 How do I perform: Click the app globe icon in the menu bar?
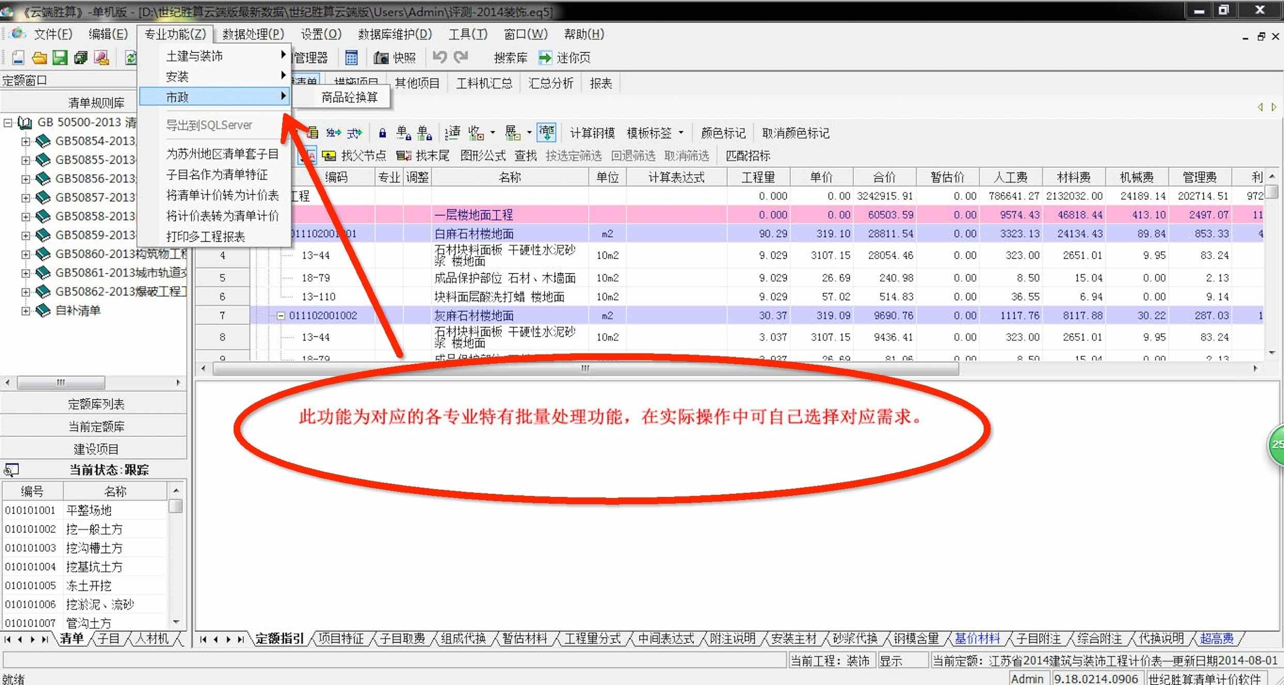[18, 34]
